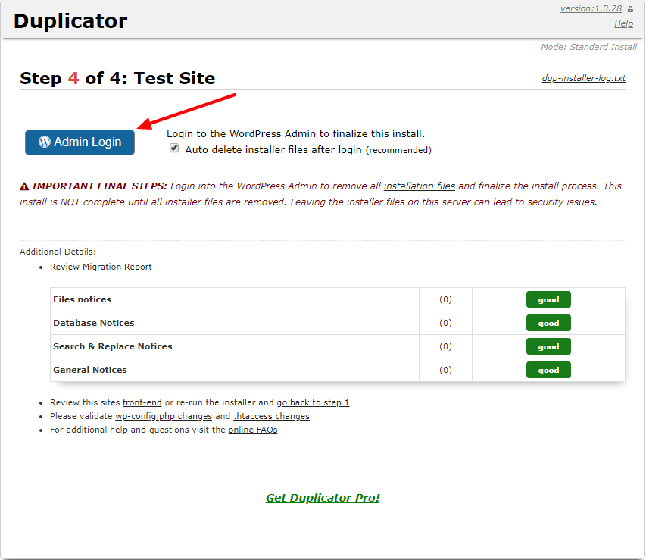Click the lock icon next to version

click(630, 8)
